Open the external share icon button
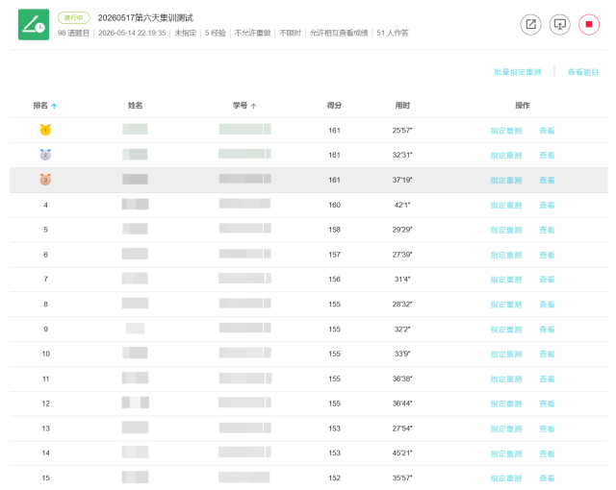This screenshot has width=616, height=490. click(530, 24)
